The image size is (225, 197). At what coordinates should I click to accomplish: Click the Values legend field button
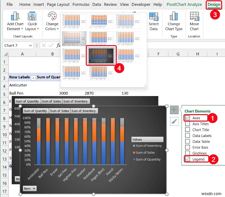click(147, 139)
